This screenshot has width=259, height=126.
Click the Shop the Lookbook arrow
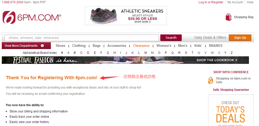point(236,60)
